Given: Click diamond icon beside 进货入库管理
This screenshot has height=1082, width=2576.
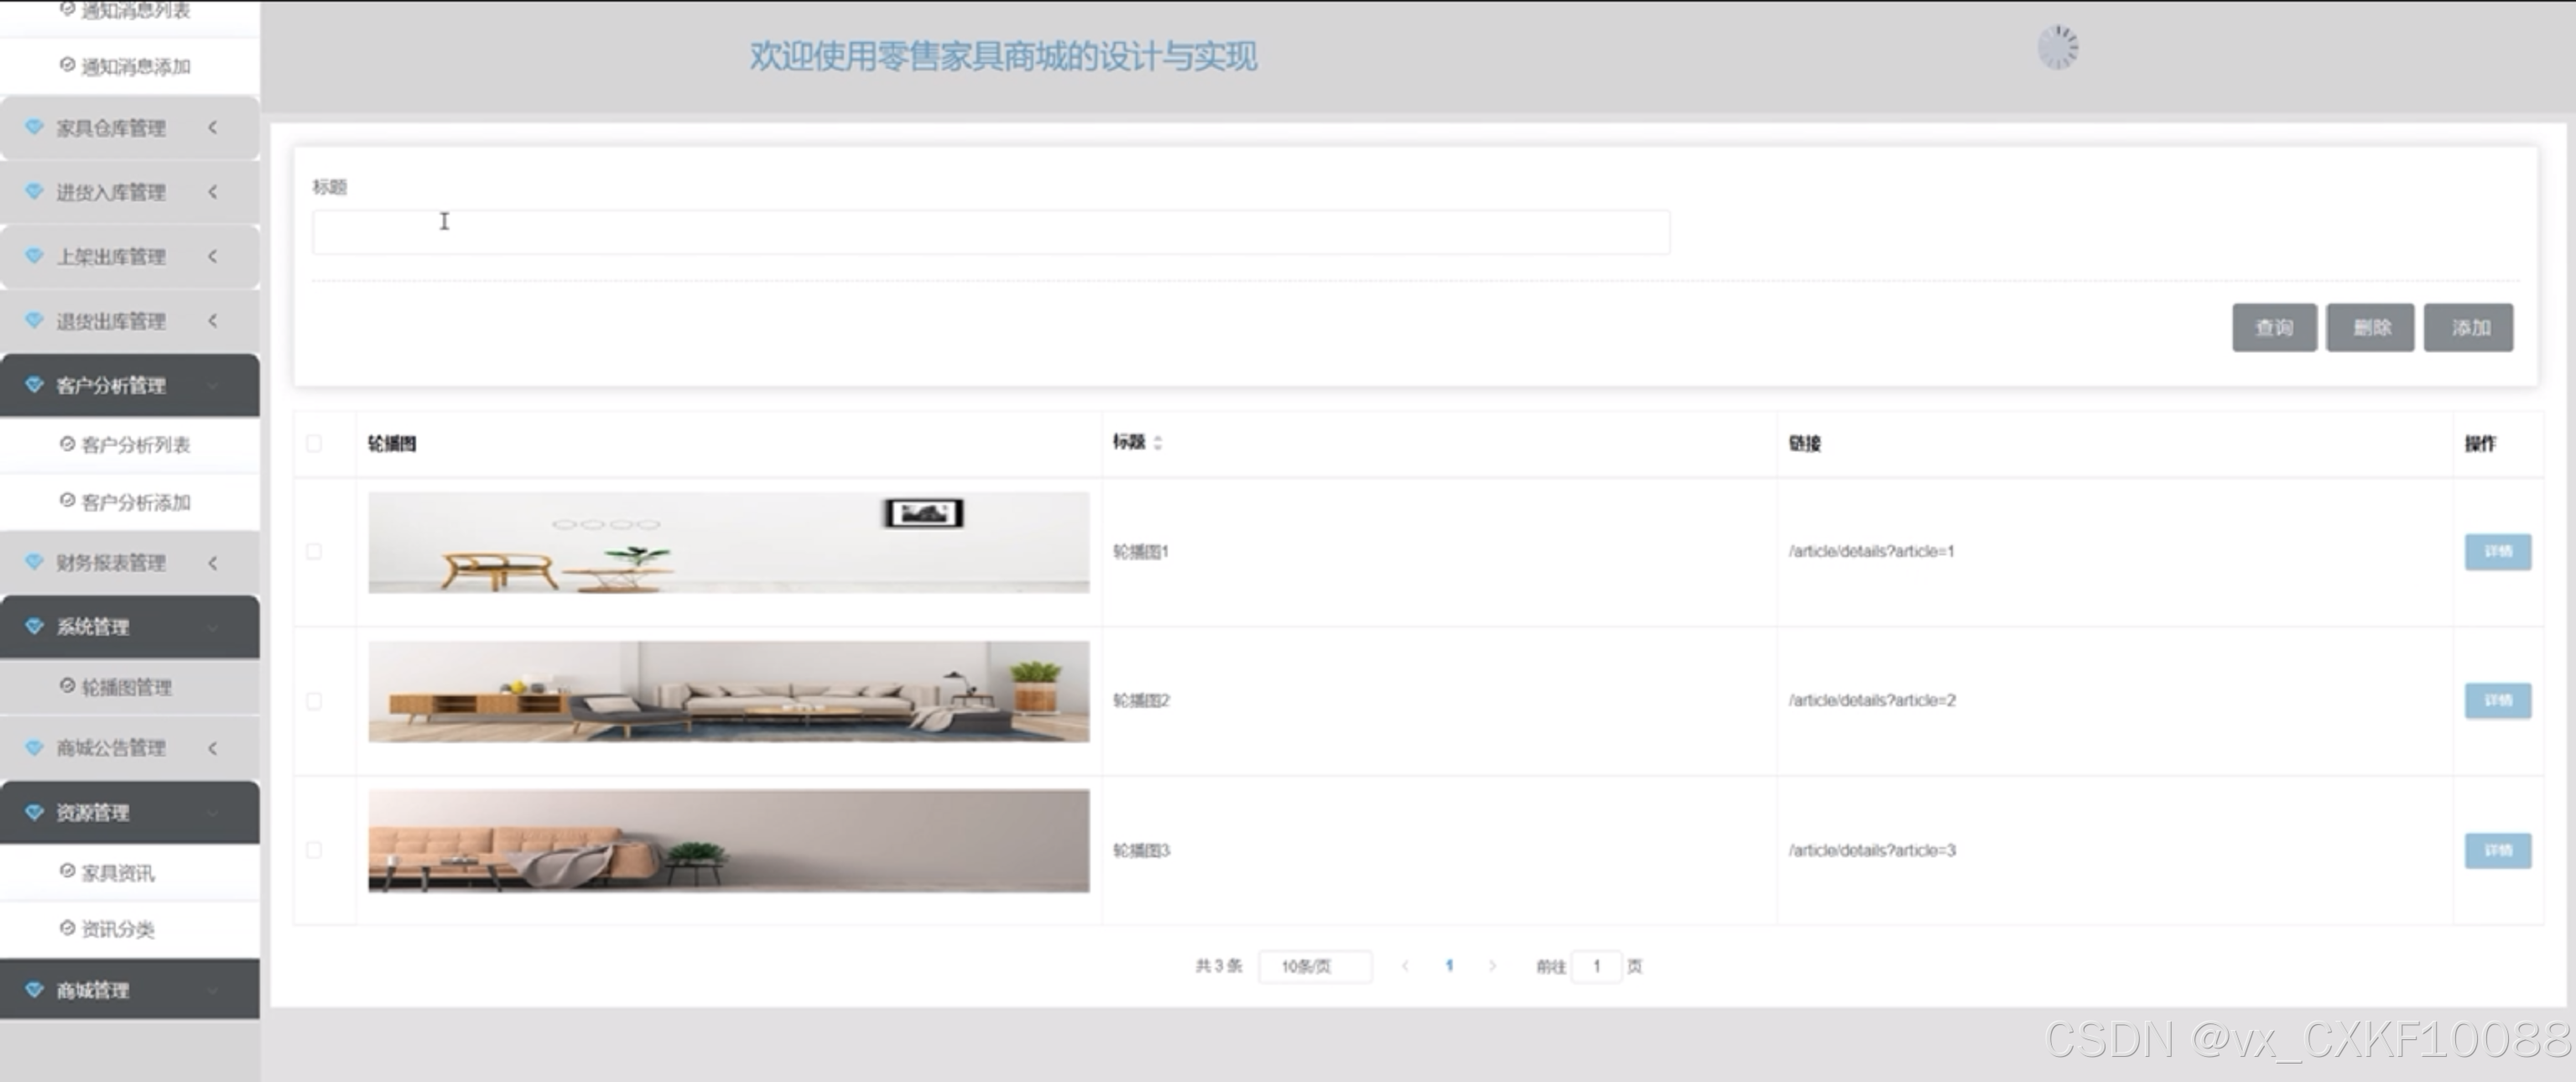Looking at the screenshot, I should pos(34,191).
